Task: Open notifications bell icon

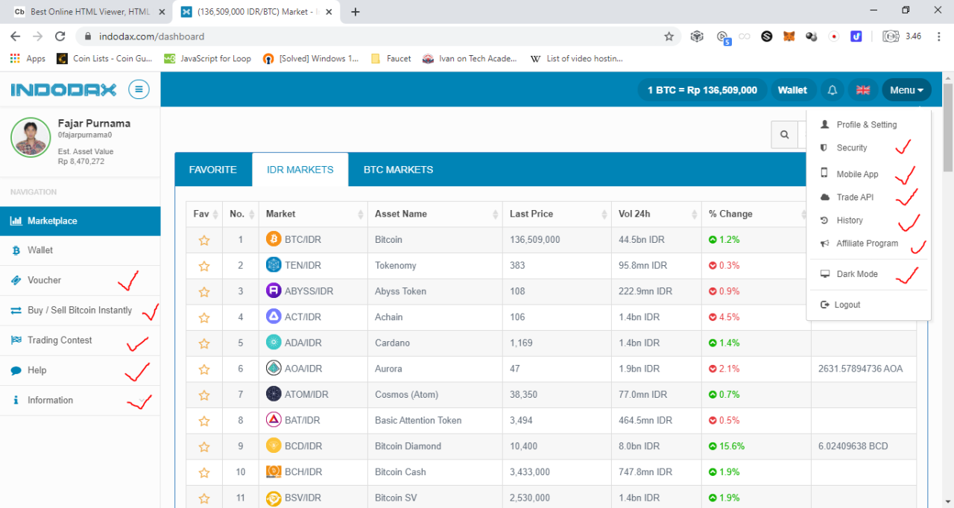Action: pyautogui.click(x=833, y=90)
